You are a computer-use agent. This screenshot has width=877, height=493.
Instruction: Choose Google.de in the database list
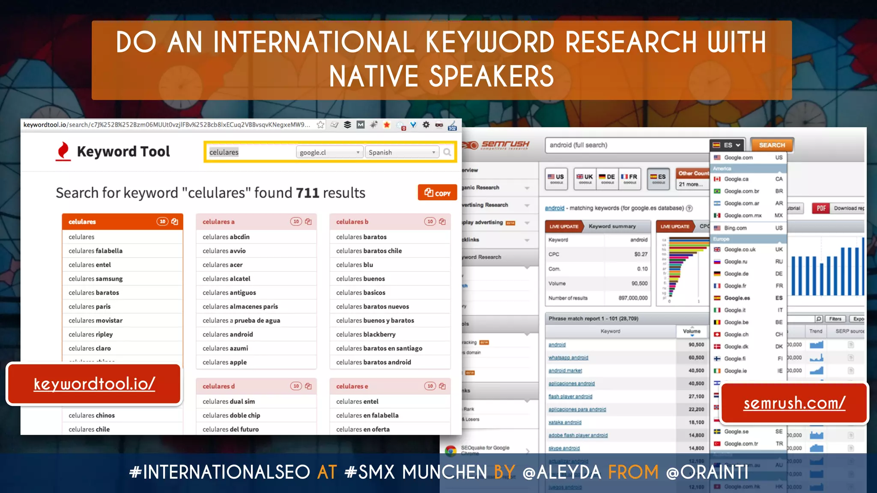748,274
